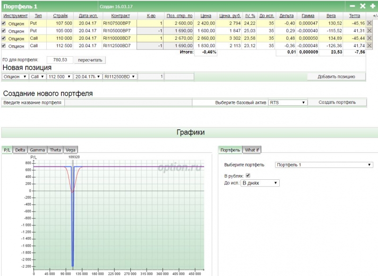Open the 'Выберите портфель' dropdown
Viewport: 378px width, 276px height.
point(324,165)
